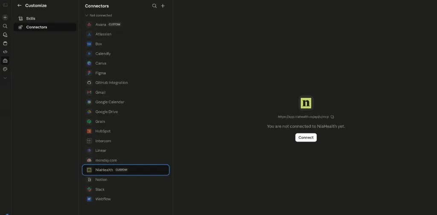Expand more items chevron in left rail
The width and height of the screenshot is (437, 215).
coord(5,78)
